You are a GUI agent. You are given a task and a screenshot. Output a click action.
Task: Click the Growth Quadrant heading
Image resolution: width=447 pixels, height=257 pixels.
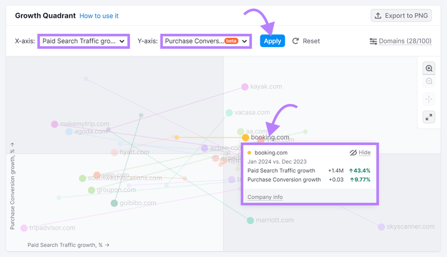point(45,15)
